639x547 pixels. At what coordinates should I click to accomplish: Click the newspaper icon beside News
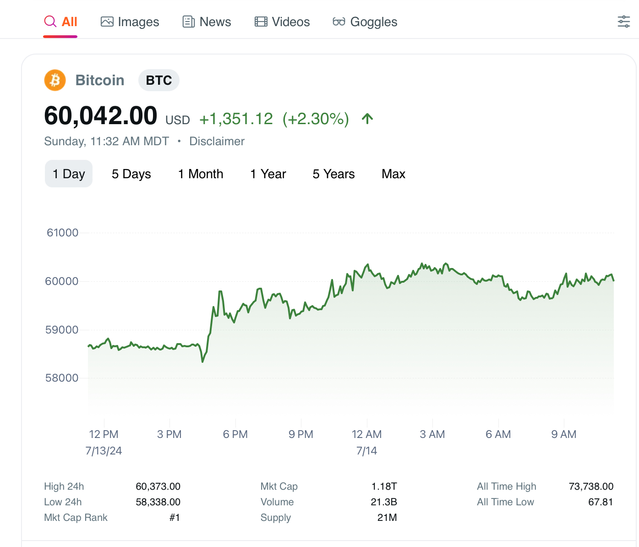tap(189, 22)
